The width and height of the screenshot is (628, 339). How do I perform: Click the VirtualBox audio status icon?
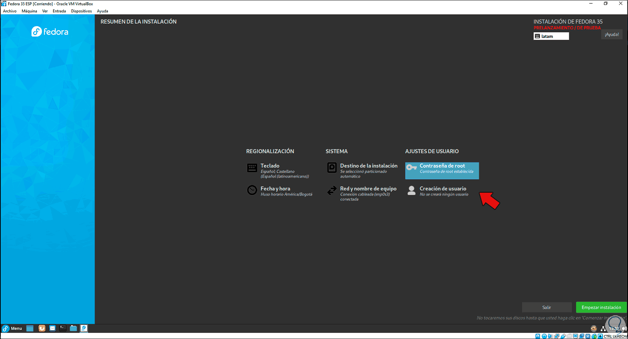551,336
